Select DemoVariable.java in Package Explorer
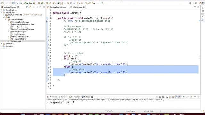The image size is (205, 115). (19, 39)
